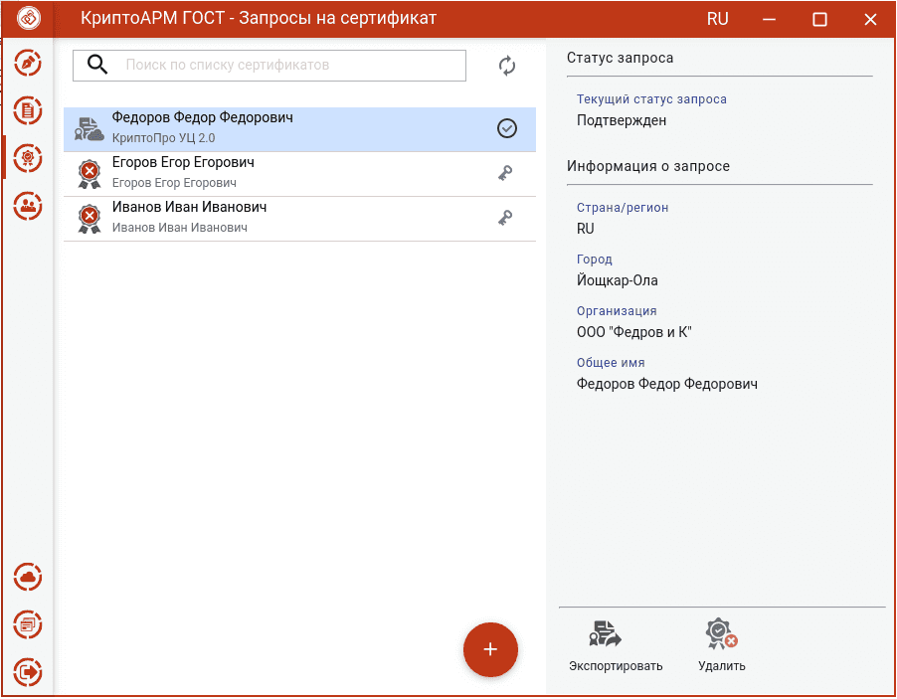Click the КриптоПро УЦ 2.0 subtitle
897x699 pixels.
pos(164,138)
